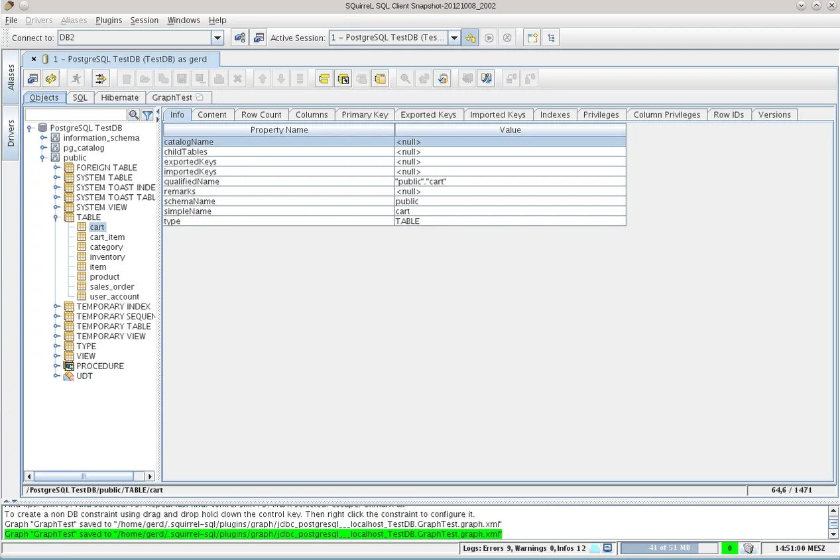This screenshot has height=560, width=840.
Task: Click the yellow refresh arrows icon
Action: pos(51,79)
